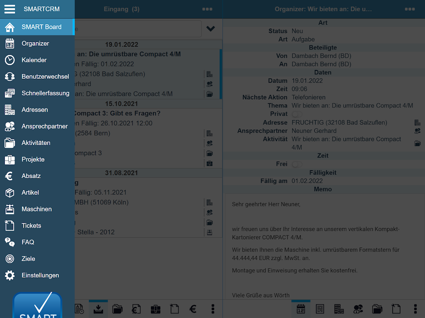Open Schnellerfassung from the sidebar

click(37, 93)
